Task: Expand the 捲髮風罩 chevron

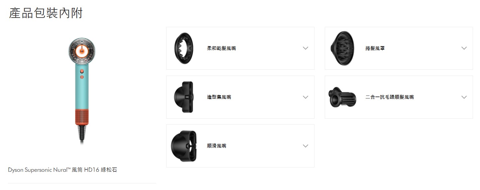Action: 464,48
